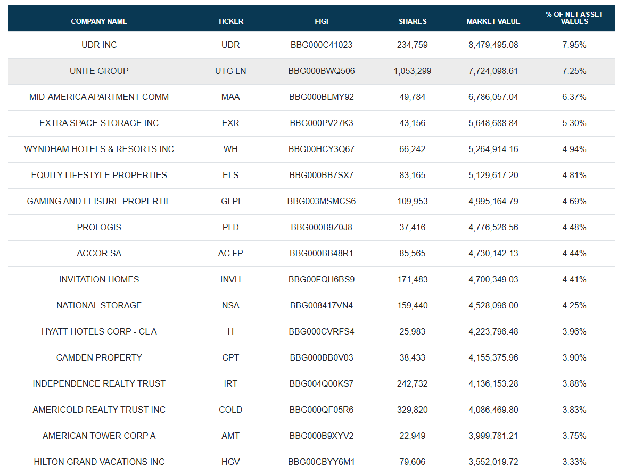Viewport: 618px width, 476px height.
Task: Click shares value 1,053,299
Action: click(412, 71)
